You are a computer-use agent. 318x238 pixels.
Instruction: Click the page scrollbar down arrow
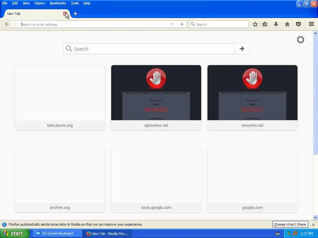click(x=316, y=217)
